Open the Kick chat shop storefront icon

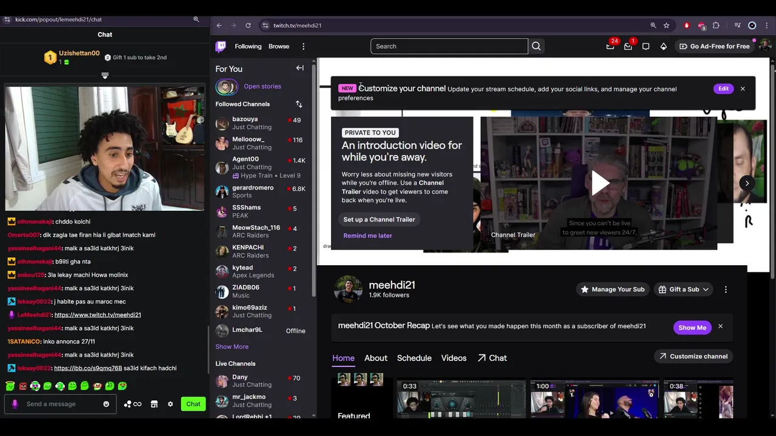[154, 404]
